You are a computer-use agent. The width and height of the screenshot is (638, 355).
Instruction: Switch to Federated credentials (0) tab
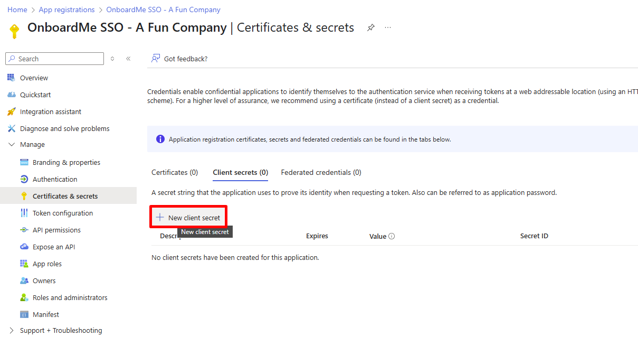321,172
